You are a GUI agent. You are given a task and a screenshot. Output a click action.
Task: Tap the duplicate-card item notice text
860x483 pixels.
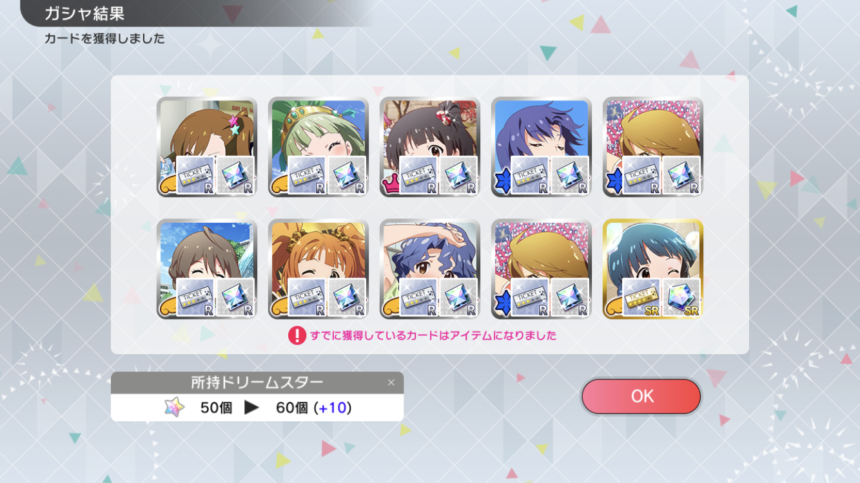click(433, 336)
